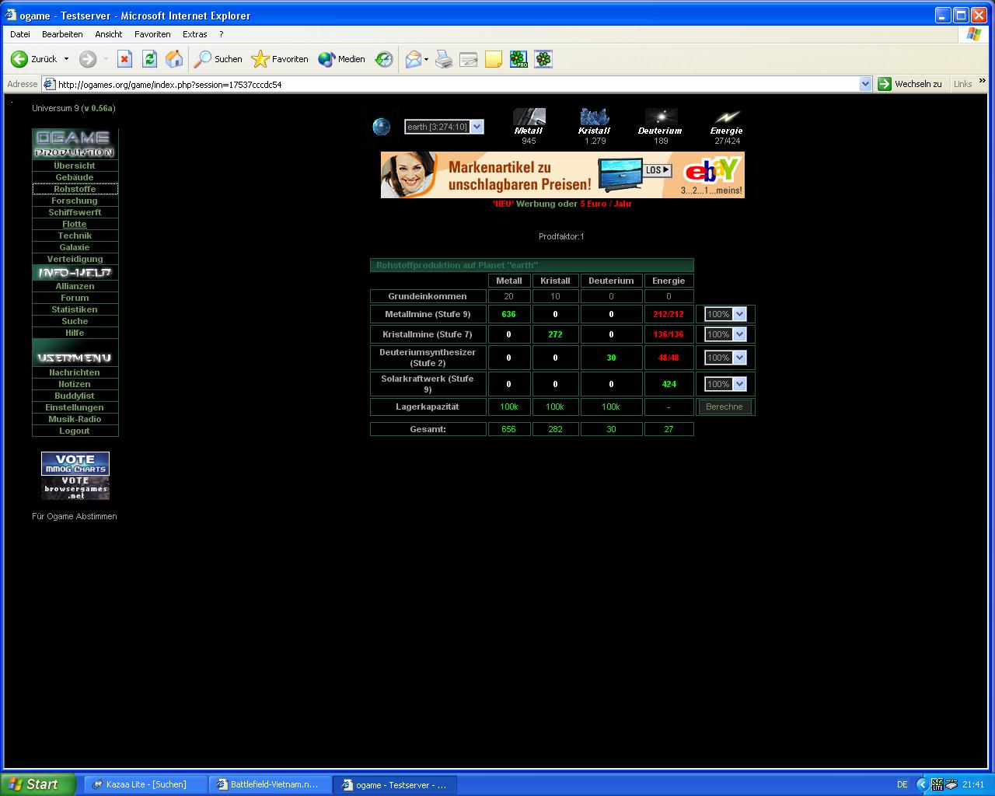995x796 pixels.
Task: Open the planet selector dropdown earth [3:274:10]
Action: point(444,127)
